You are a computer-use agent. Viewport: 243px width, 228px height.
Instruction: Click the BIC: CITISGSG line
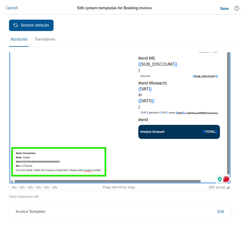(24, 166)
